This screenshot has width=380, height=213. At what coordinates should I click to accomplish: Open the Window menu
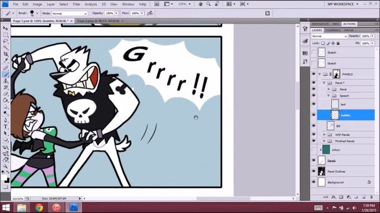pos(128,4)
